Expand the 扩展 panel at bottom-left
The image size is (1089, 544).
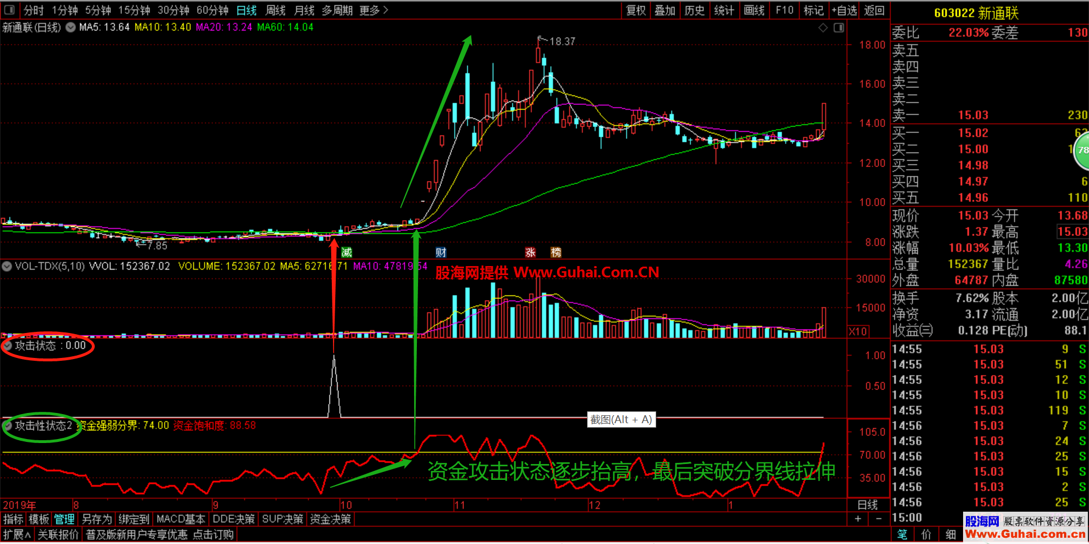(17, 534)
